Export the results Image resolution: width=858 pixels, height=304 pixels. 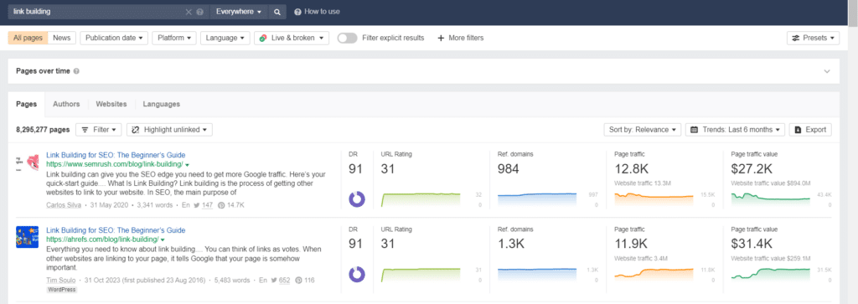810,130
